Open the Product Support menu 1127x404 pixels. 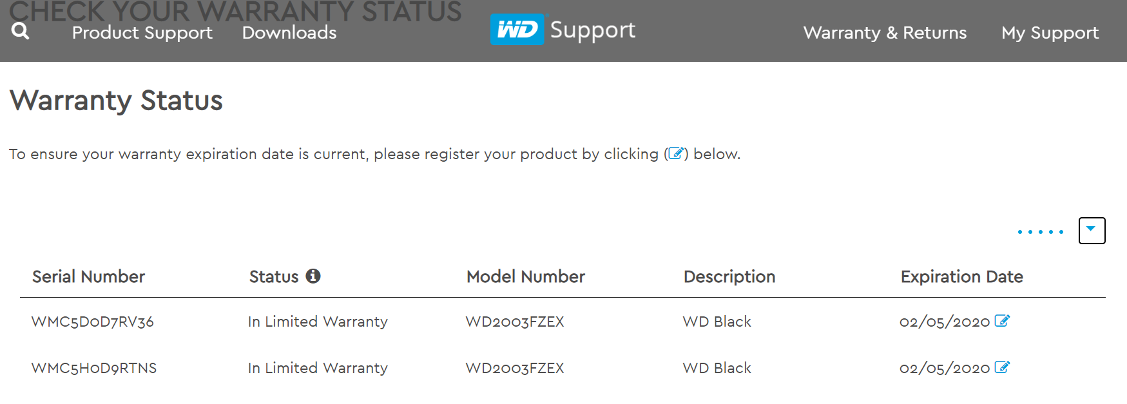tap(142, 33)
